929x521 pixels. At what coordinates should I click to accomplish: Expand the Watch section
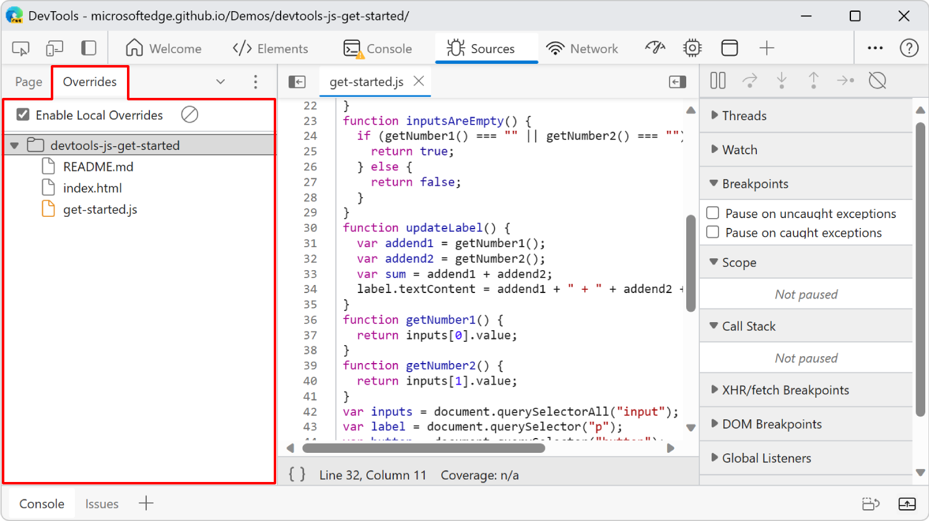(x=806, y=150)
